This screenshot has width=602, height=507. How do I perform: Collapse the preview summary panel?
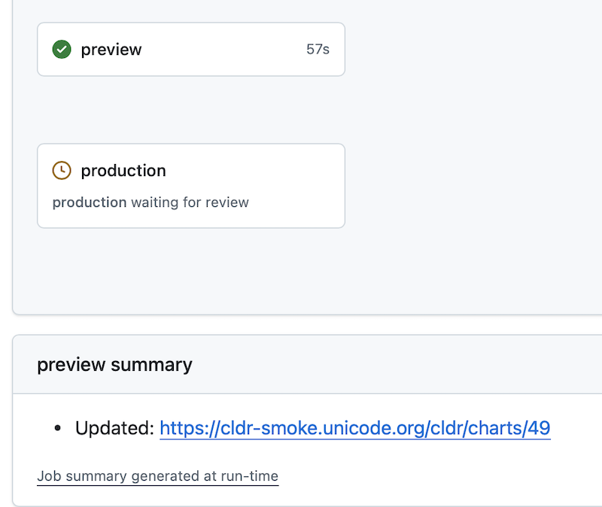pyautogui.click(x=114, y=364)
